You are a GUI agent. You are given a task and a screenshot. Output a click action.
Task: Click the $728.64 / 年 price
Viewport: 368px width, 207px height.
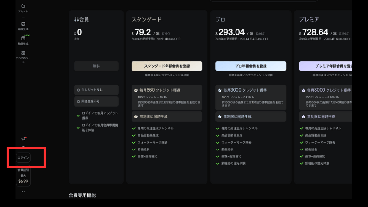[318, 32]
